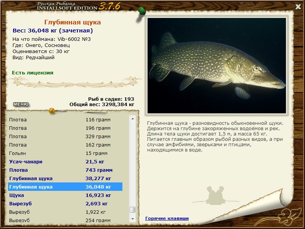Select the Щука 16,923 кг row
The width and height of the screenshot is (305, 229).
(65, 195)
